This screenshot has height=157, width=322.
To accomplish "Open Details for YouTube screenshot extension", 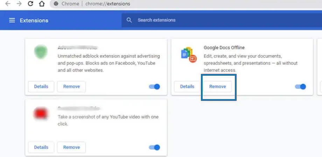I will (41, 147).
